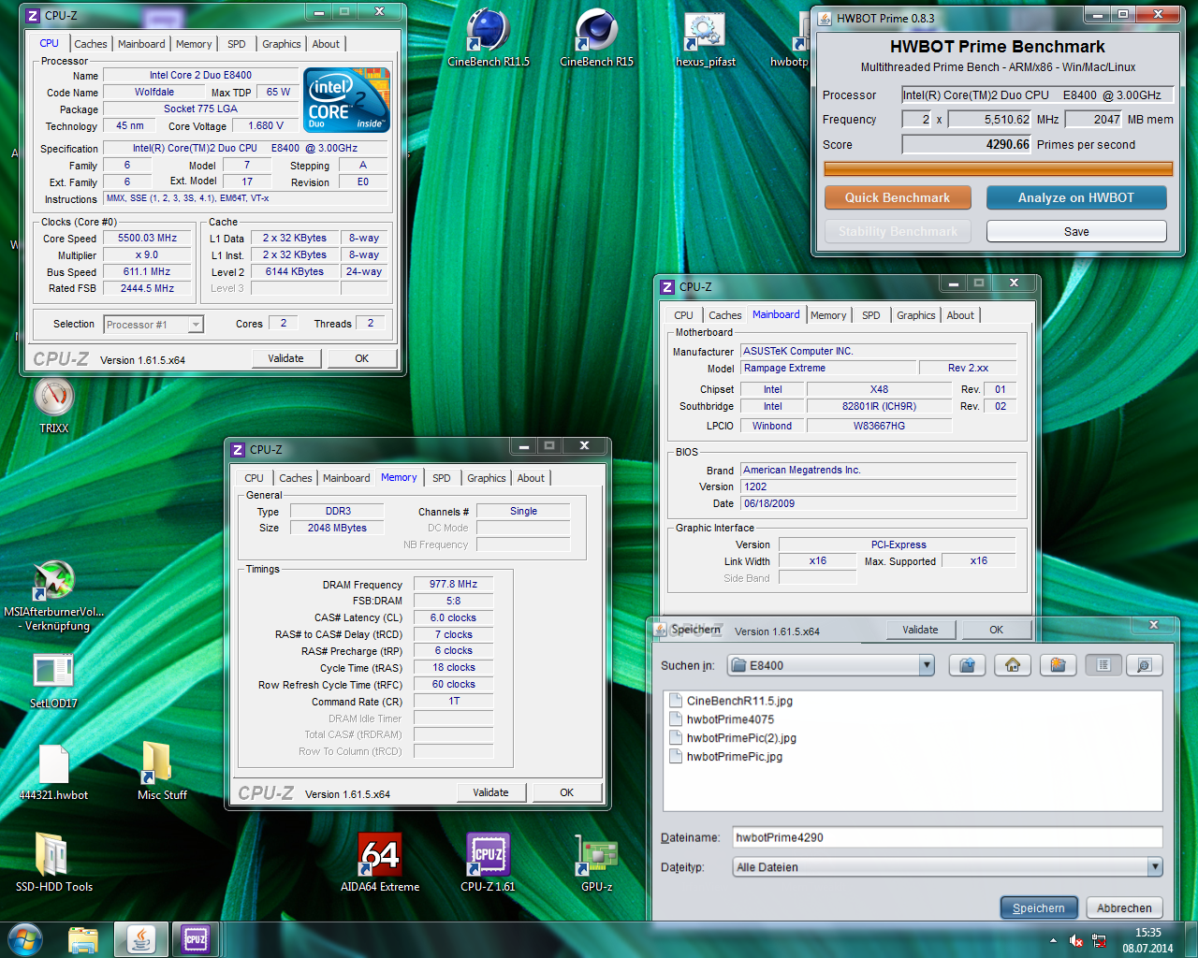Click mainboard Model value Rampage Extreme

(x=826, y=368)
